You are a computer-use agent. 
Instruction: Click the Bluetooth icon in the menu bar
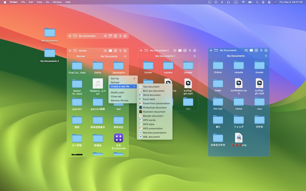[x=222, y=2]
